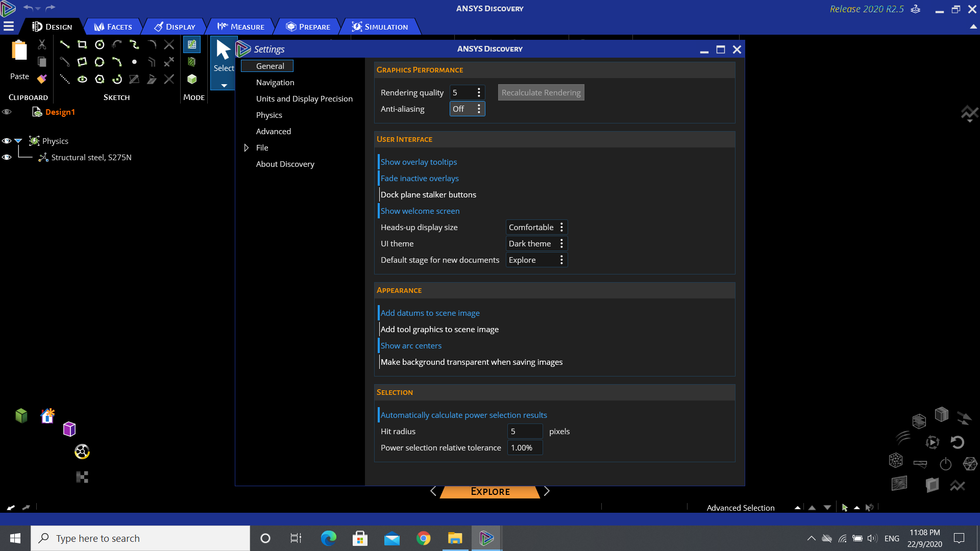Select the Sweep arc tool

click(x=117, y=79)
